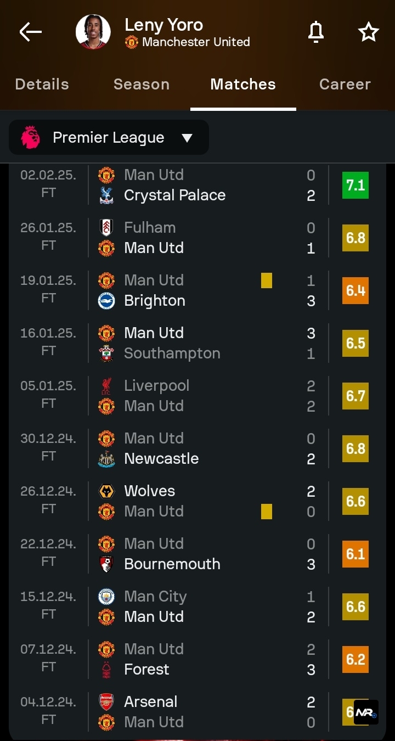The width and height of the screenshot is (395, 741).
Task: Expand the dropdown arrow next to Premier League
Action: (x=187, y=138)
